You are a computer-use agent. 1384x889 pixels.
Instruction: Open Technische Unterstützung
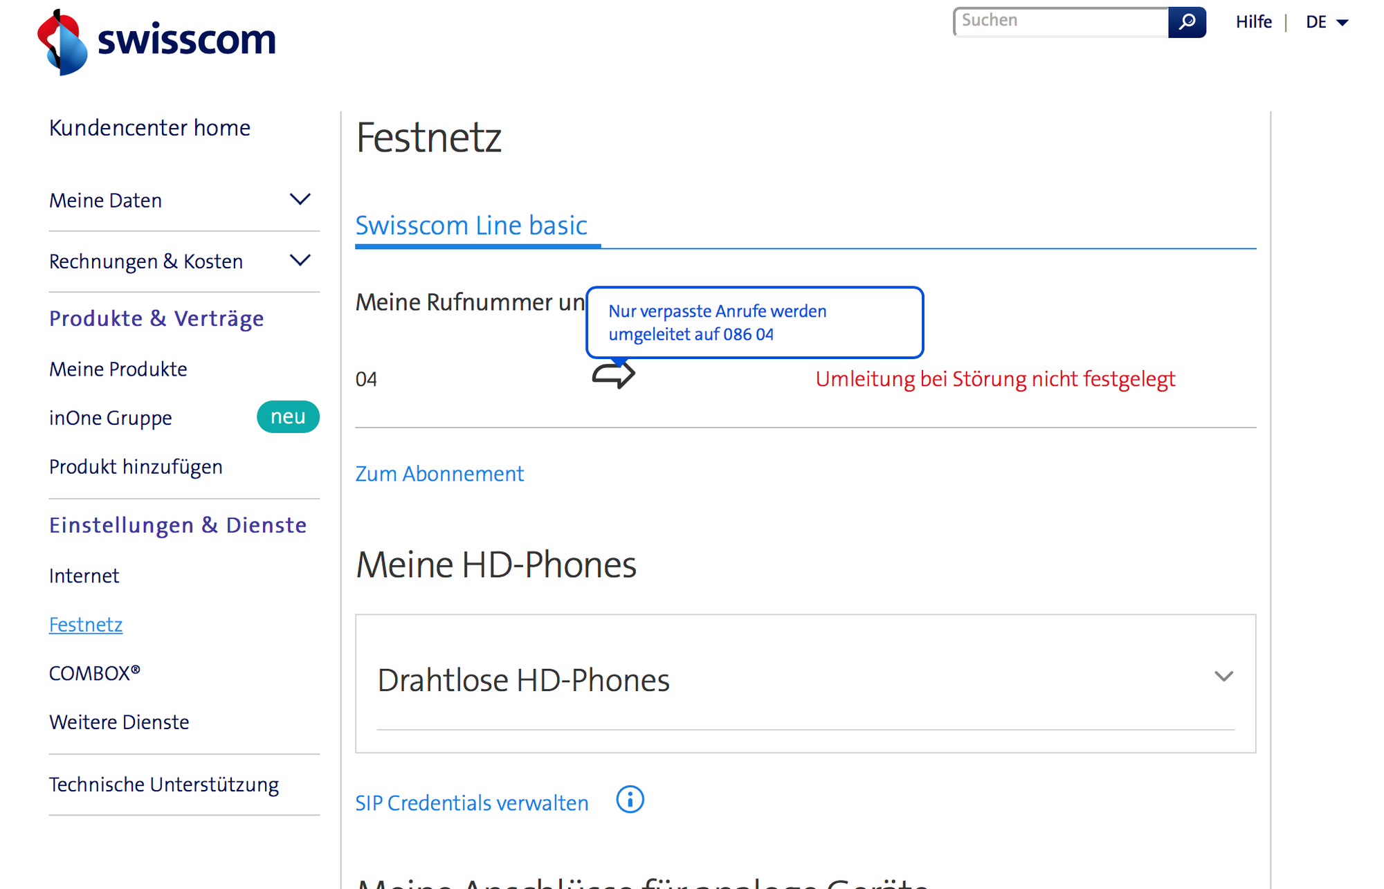(164, 785)
